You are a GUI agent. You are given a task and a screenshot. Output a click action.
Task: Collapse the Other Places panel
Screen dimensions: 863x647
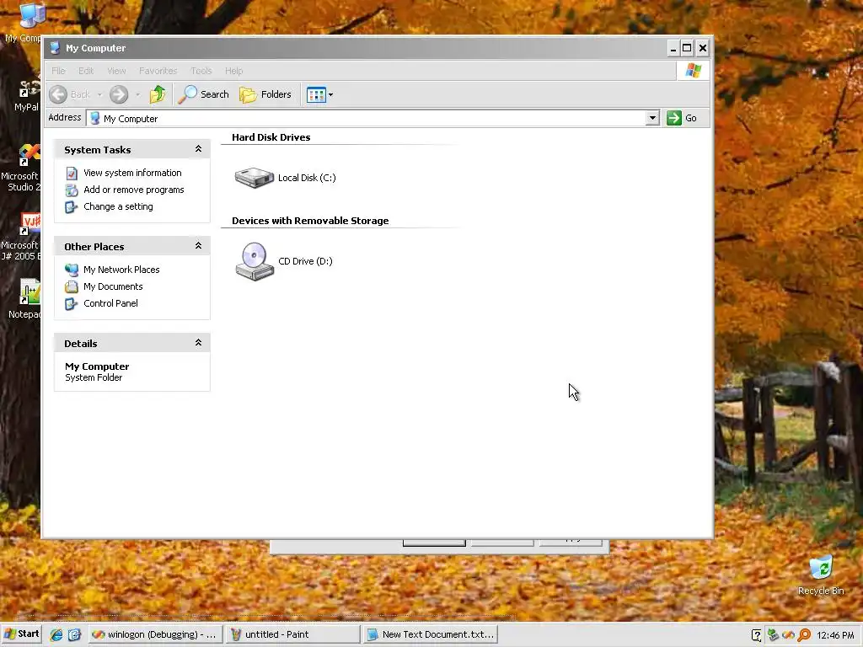click(x=198, y=246)
